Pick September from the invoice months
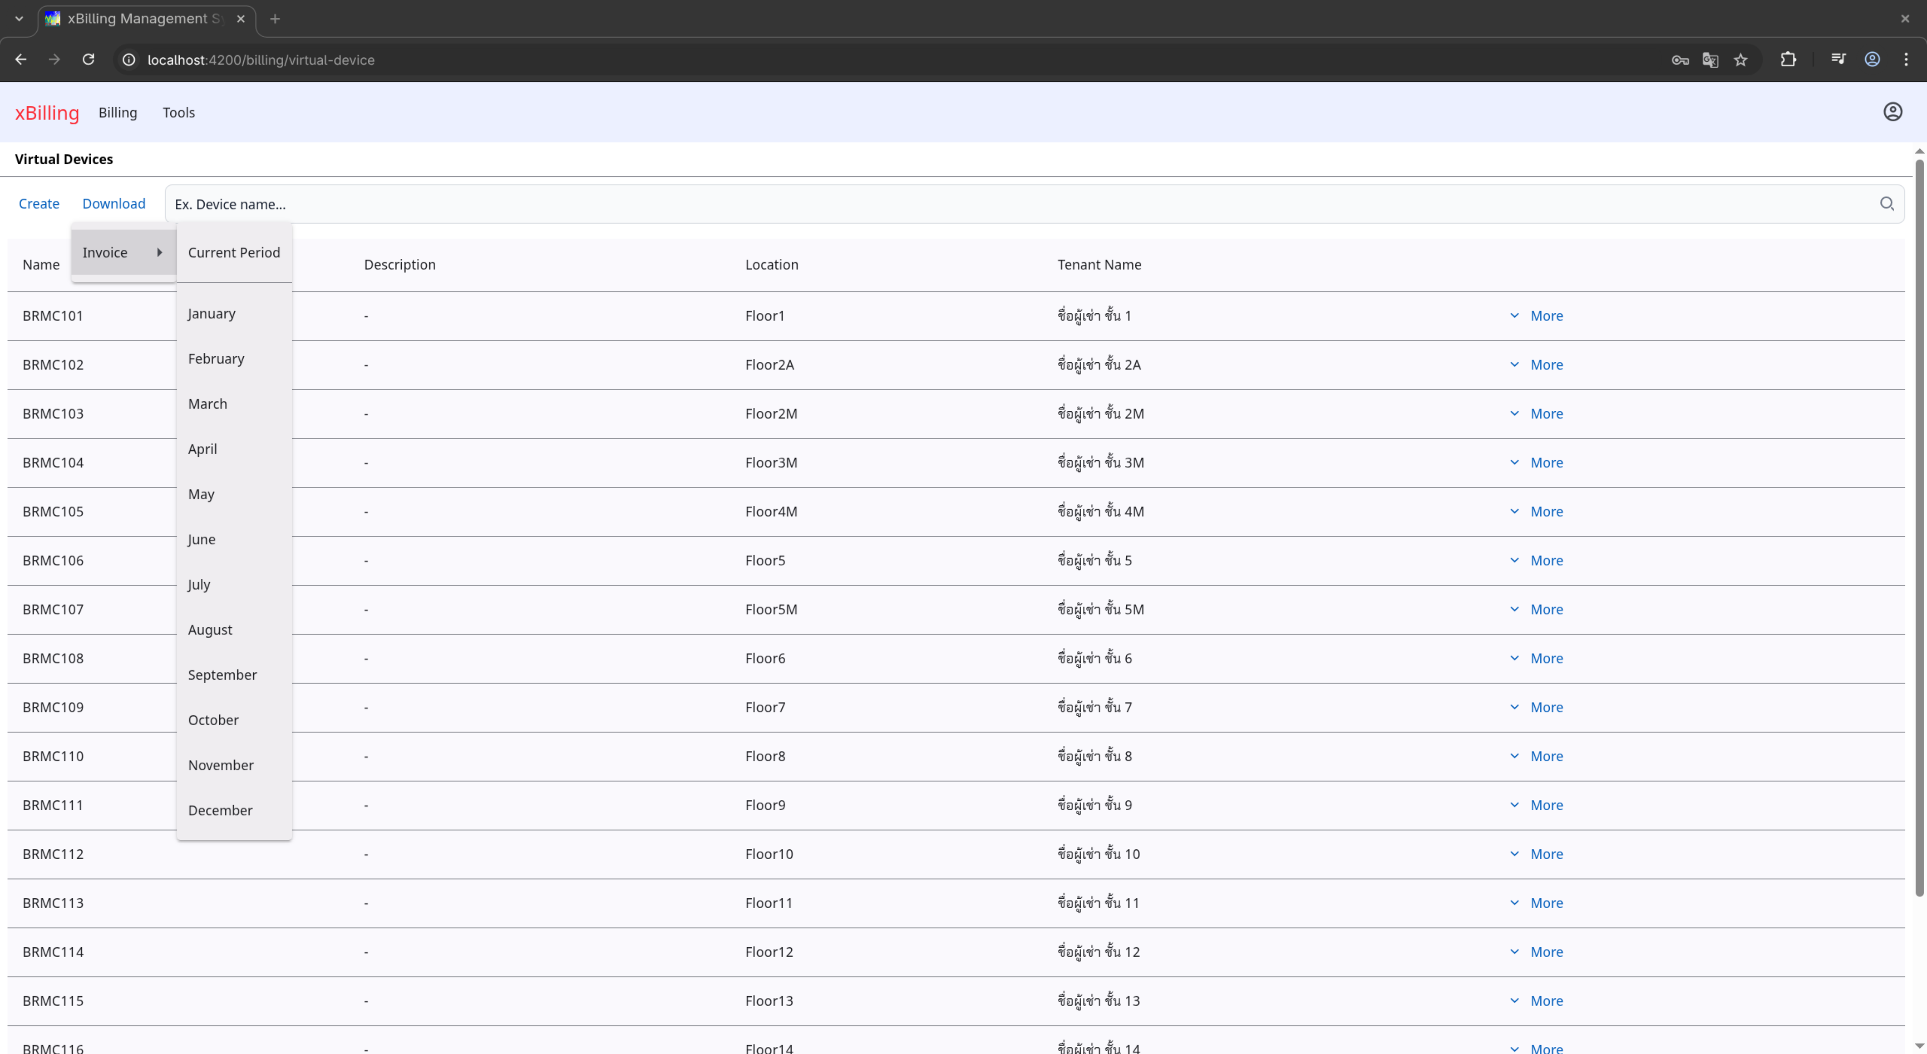Screen dimensions: 1927x1054 click(222, 675)
